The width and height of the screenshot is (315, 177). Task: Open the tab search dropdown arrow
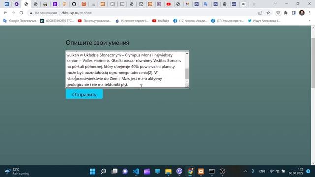(x=276, y=4)
